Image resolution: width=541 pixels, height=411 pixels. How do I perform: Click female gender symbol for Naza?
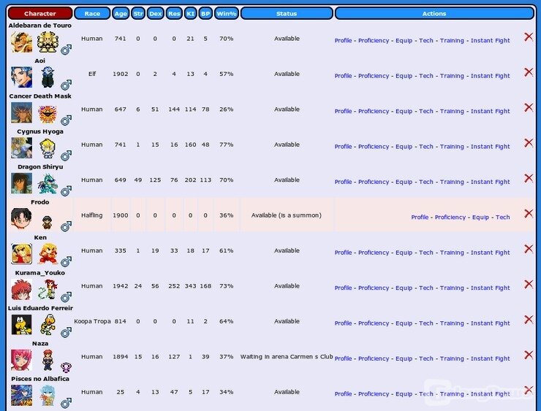coord(66,368)
